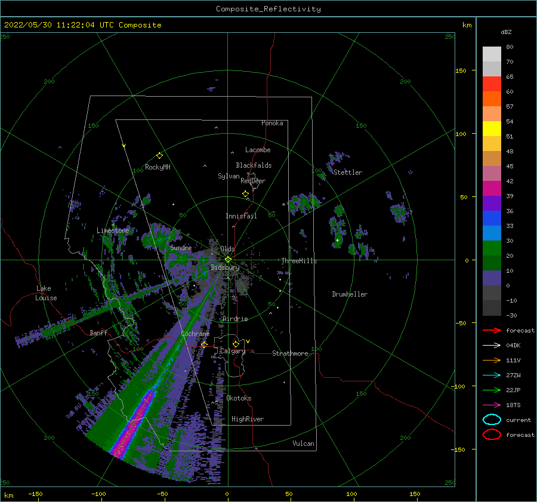This screenshot has width=537, height=502.
Task: Click yellow V marker northeast of Calgary
Action: click(248, 341)
